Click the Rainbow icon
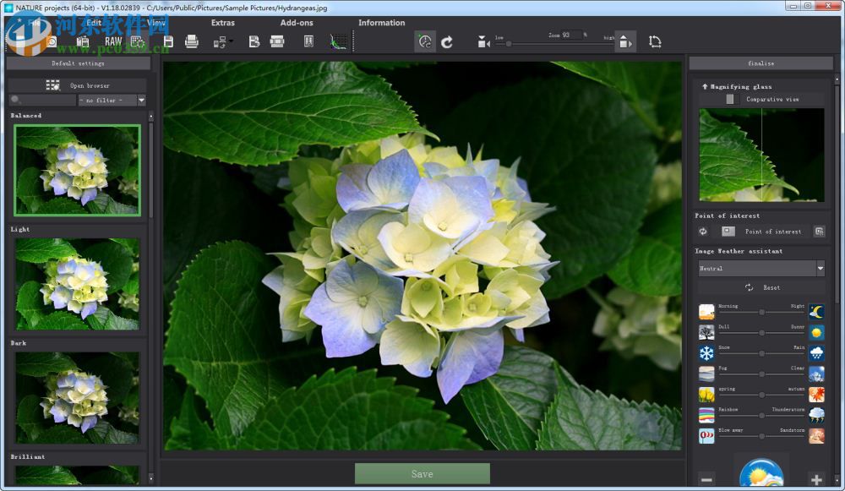This screenshot has height=491, width=845. pyautogui.click(x=706, y=415)
